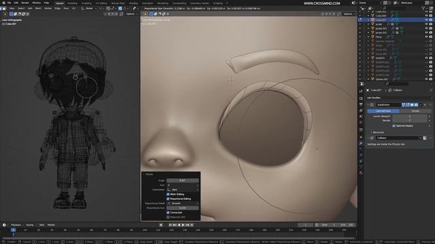Viewport: 435px width, 244px height.
Task: Open the Edit menu
Action: pos(16,3)
